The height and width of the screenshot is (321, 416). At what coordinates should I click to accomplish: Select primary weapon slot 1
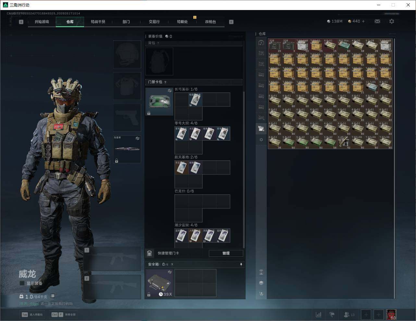click(x=112, y=259)
